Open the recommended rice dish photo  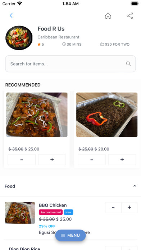107,115
